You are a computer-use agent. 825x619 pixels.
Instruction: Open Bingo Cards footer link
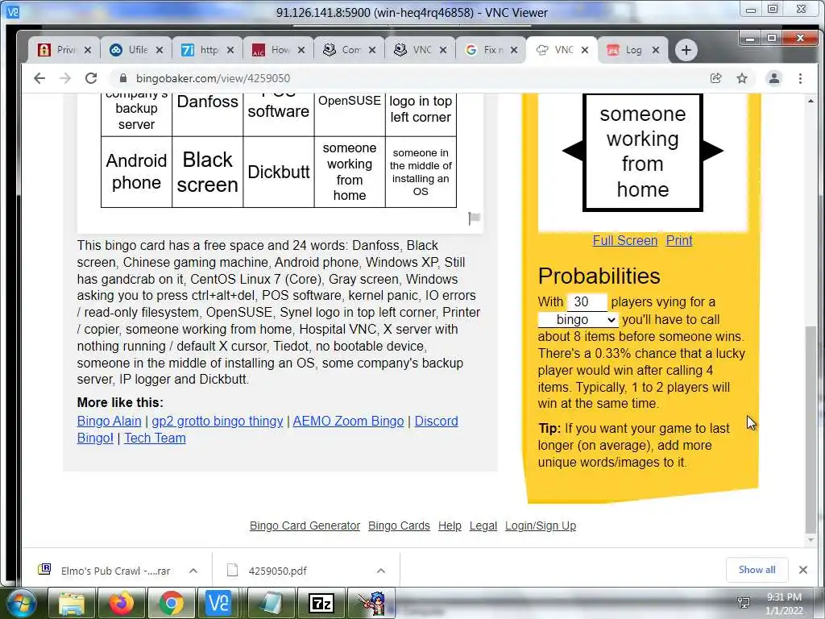[399, 526]
